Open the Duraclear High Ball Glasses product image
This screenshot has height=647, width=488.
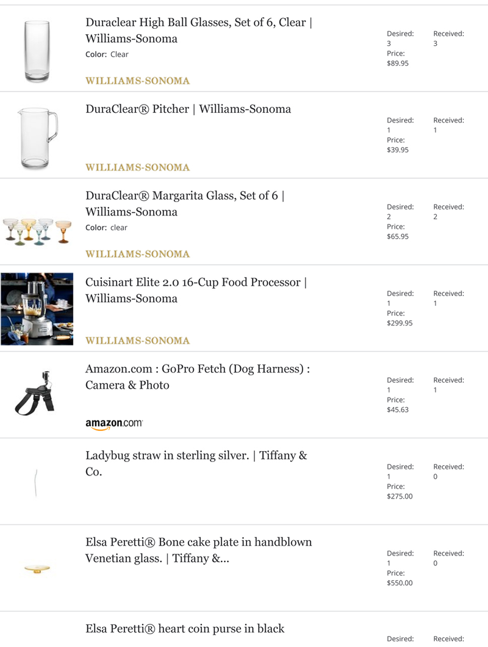(x=37, y=51)
